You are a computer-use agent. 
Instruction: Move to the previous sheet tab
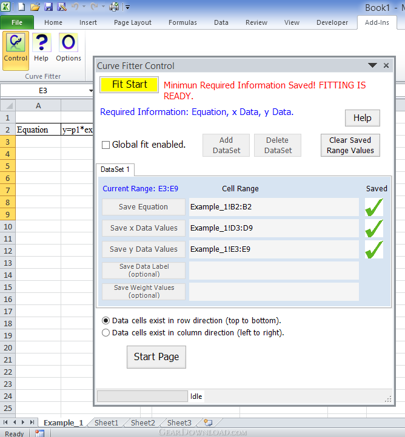click(15, 422)
